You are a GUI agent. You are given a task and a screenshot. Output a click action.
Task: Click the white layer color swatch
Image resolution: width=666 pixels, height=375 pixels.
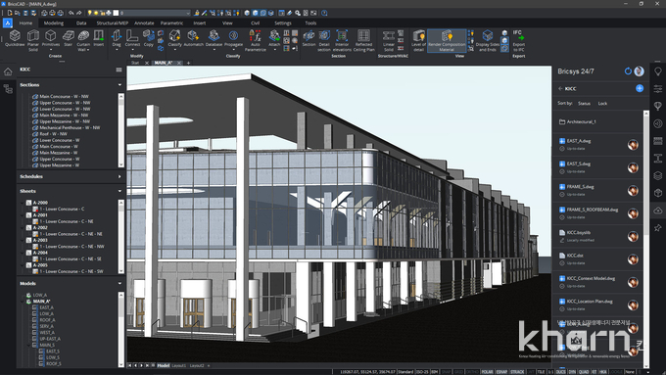[116, 13]
